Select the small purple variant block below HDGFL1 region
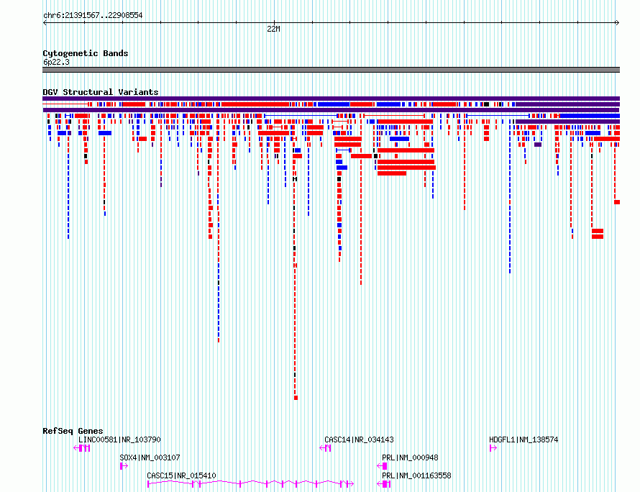This screenshot has width=640, height=492. point(538,145)
